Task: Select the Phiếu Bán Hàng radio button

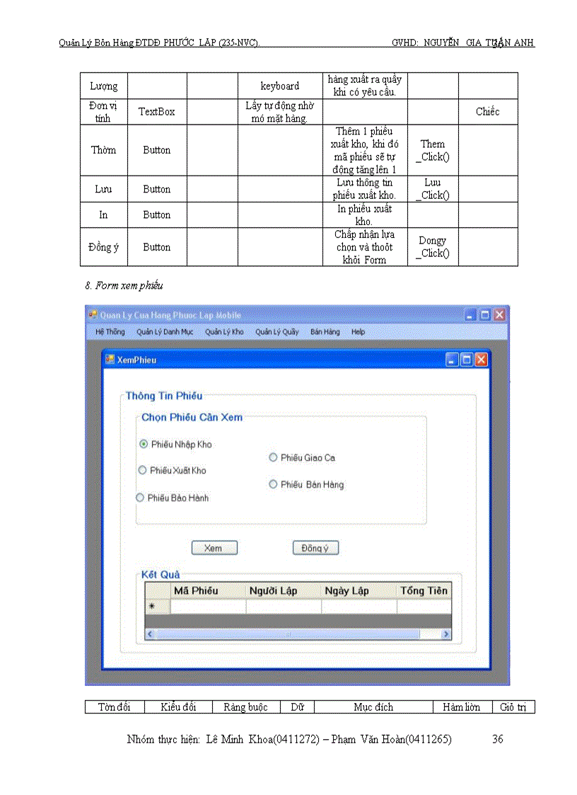Action: [273, 484]
